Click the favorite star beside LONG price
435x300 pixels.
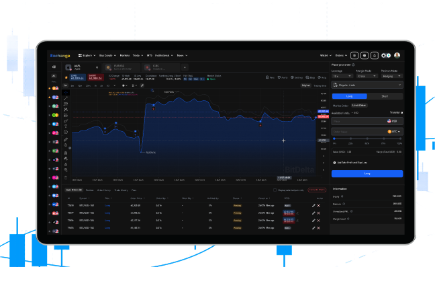66,77
